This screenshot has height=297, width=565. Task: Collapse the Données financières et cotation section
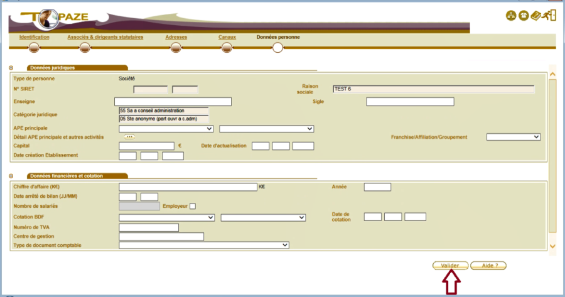[11, 176]
